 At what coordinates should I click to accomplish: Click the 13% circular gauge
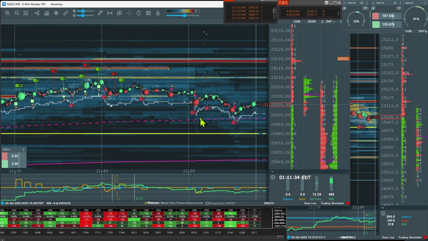[356, 20]
